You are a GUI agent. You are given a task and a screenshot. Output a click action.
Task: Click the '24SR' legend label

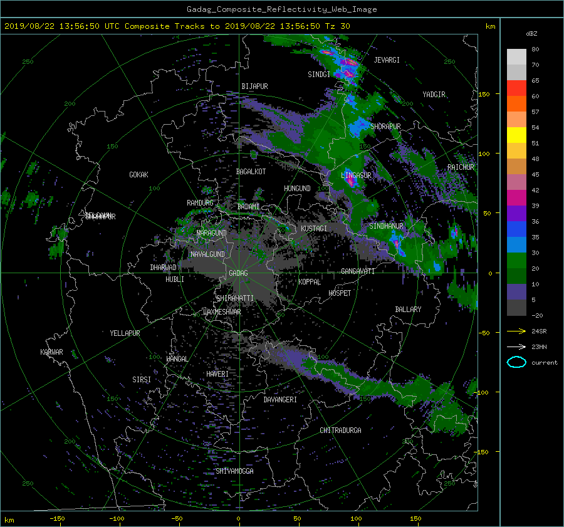(x=539, y=331)
